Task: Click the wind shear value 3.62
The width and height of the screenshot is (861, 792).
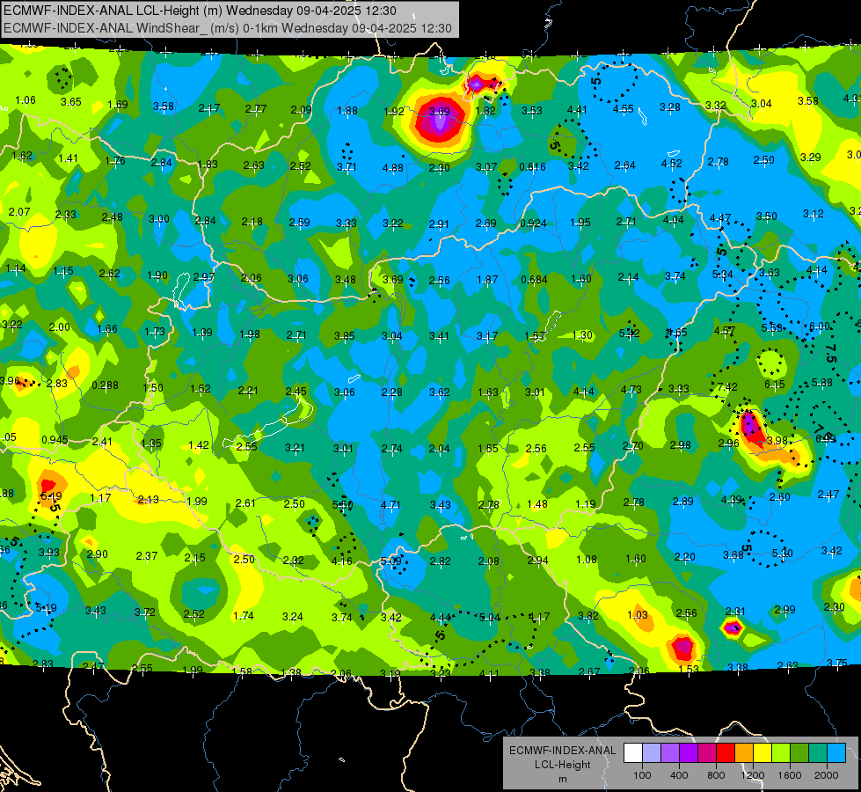Action: coord(440,392)
